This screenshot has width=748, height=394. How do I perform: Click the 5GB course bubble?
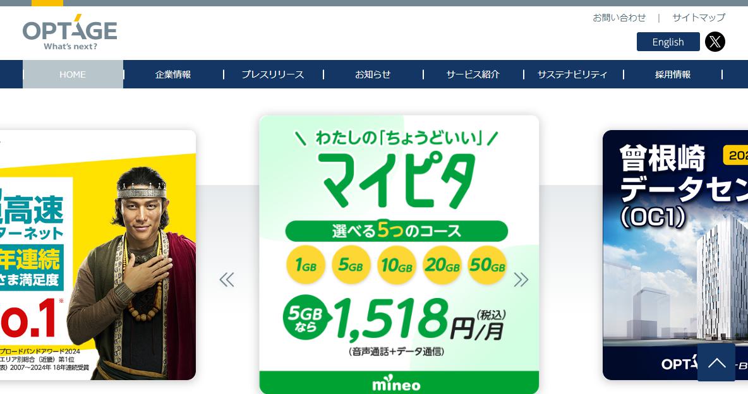tap(351, 265)
